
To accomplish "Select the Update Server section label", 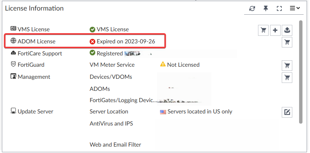I will 35,112.
